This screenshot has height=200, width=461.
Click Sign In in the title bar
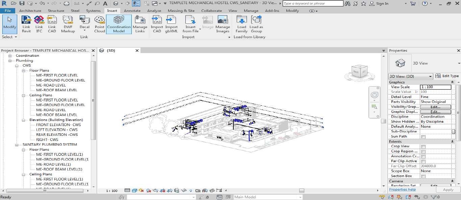(379, 3)
